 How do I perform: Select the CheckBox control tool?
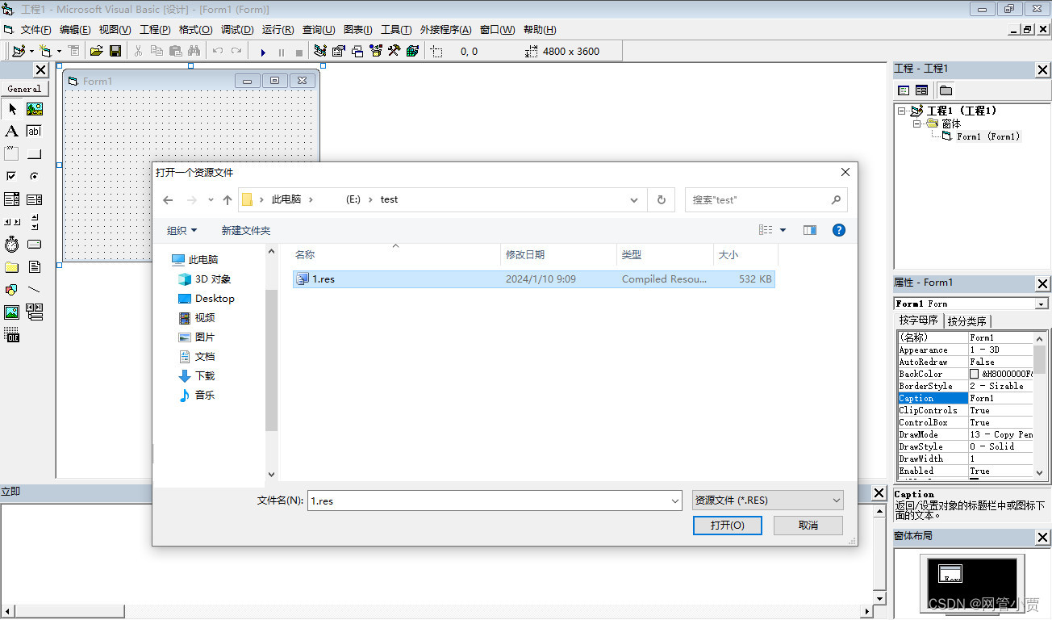[12, 177]
